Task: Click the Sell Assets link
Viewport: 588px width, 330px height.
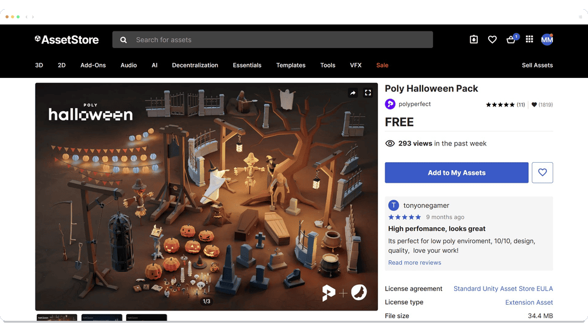Action: [537, 65]
